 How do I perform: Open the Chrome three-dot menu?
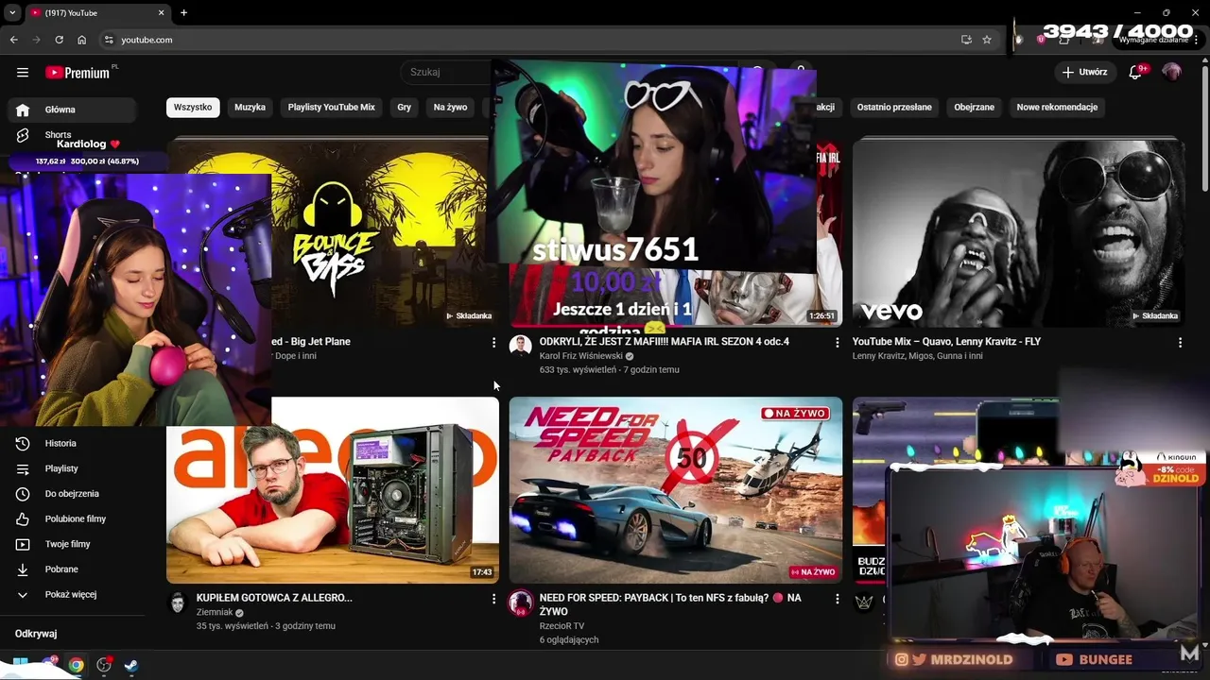(x=1198, y=40)
